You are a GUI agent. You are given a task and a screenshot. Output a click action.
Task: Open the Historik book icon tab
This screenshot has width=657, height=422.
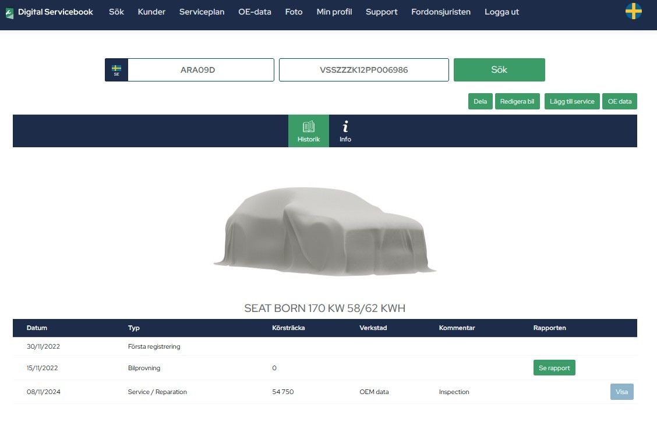click(309, 131)
